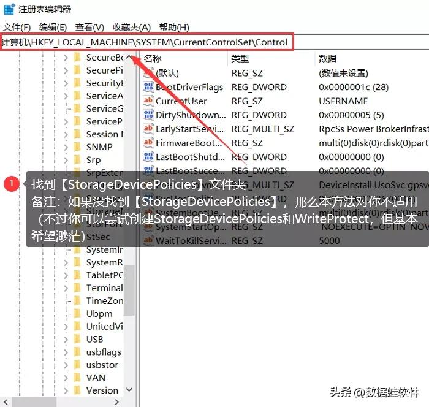Screen dimensions: 429x407
Task: Select the Terminal tree item label
Action: coord(105,288)
